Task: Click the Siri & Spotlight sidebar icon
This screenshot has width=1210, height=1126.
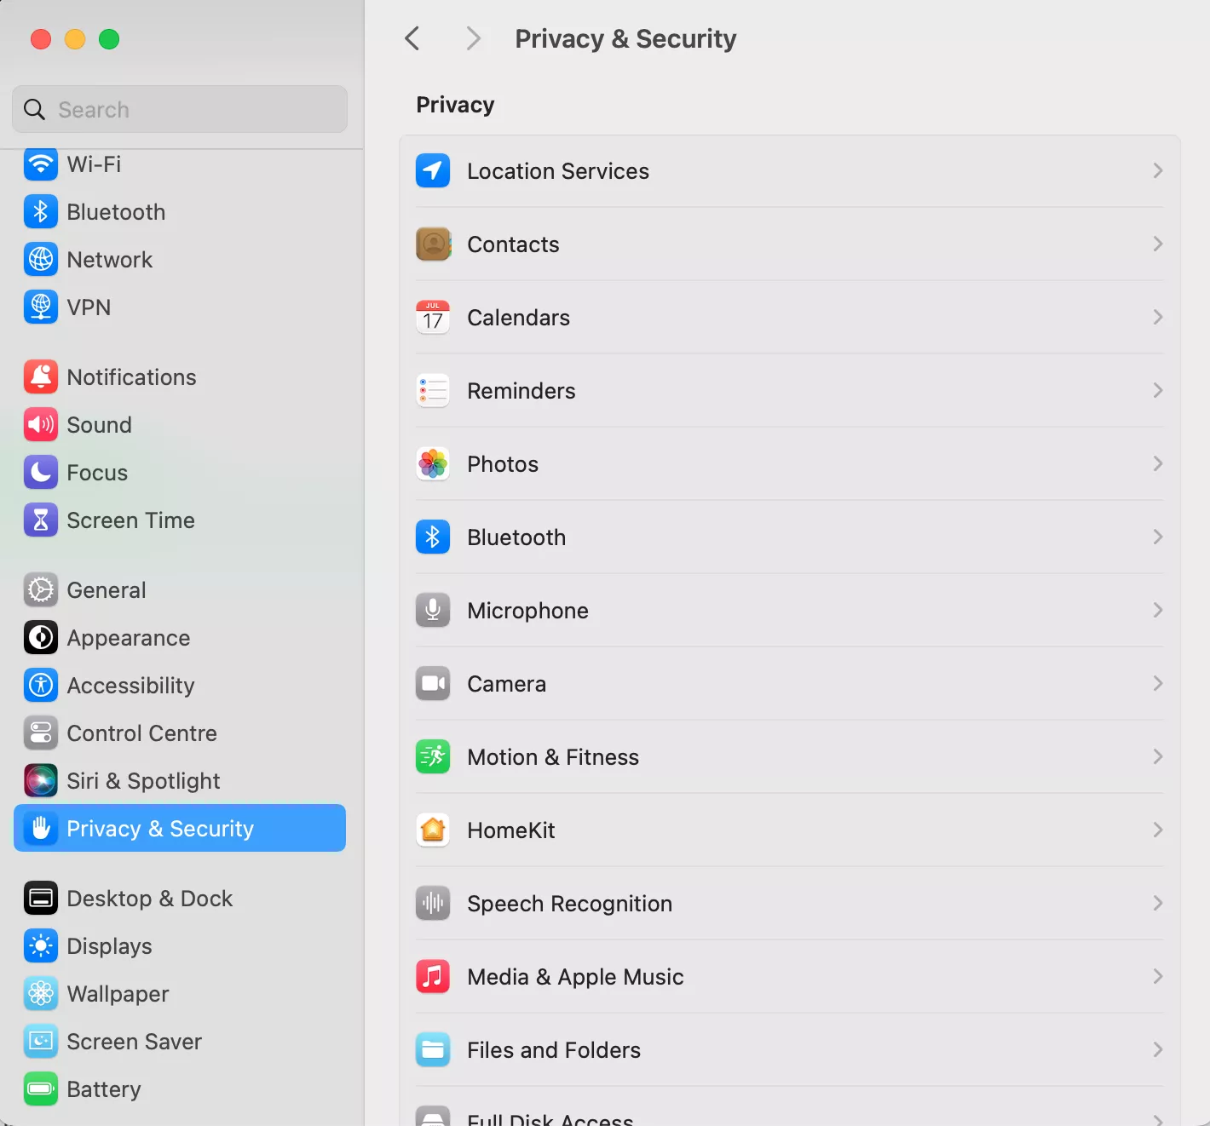Action: click(41, 781)
